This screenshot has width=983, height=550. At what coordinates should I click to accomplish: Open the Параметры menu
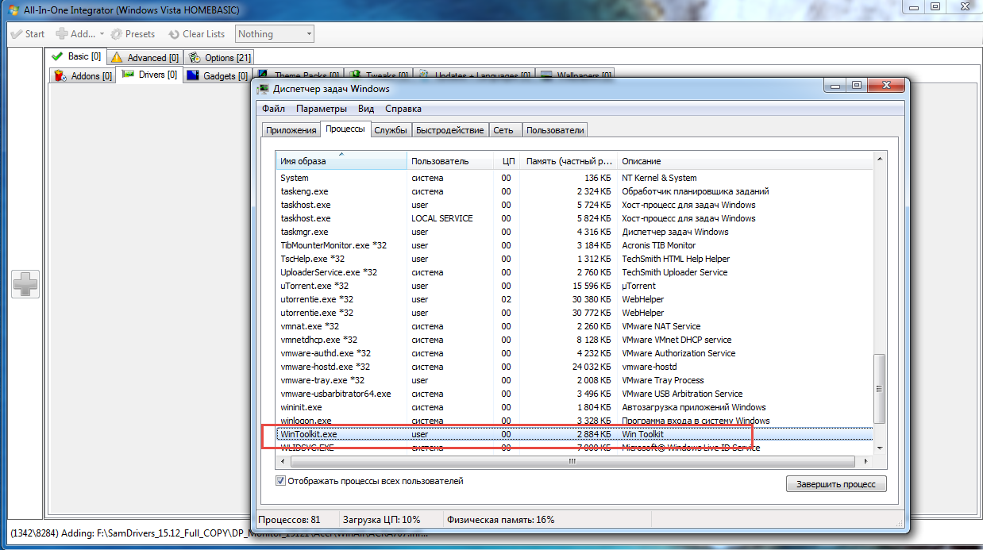[321, 109]
